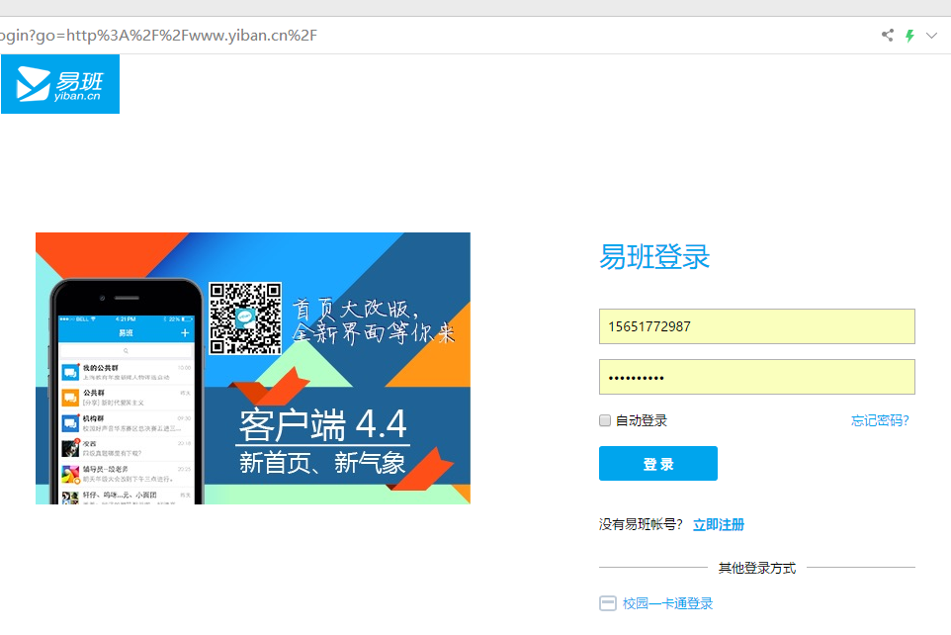Click the browser address bar URL text
This screenshot has height=635, width=951.
tap(158, 36)
